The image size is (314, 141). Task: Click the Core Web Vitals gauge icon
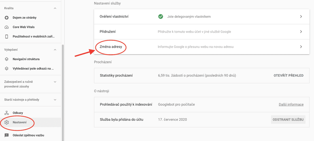pos(7,27)
